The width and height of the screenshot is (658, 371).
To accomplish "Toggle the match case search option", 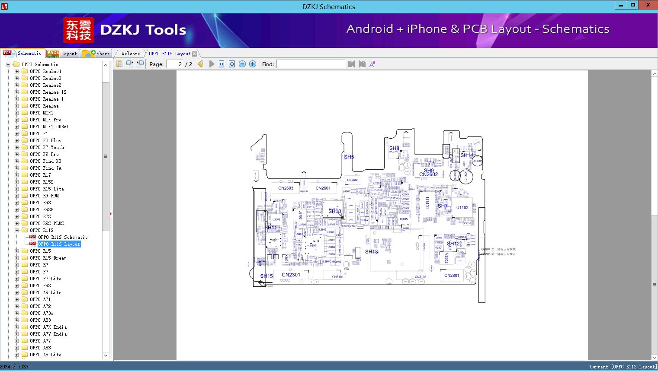I will coord(372,64).
